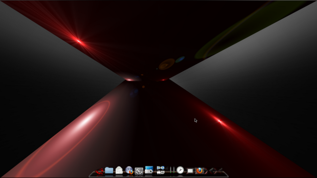The height and width of the screenshot is (178, 317).
Task: Open the globe web browser launcher
Action: pos(129,170)
